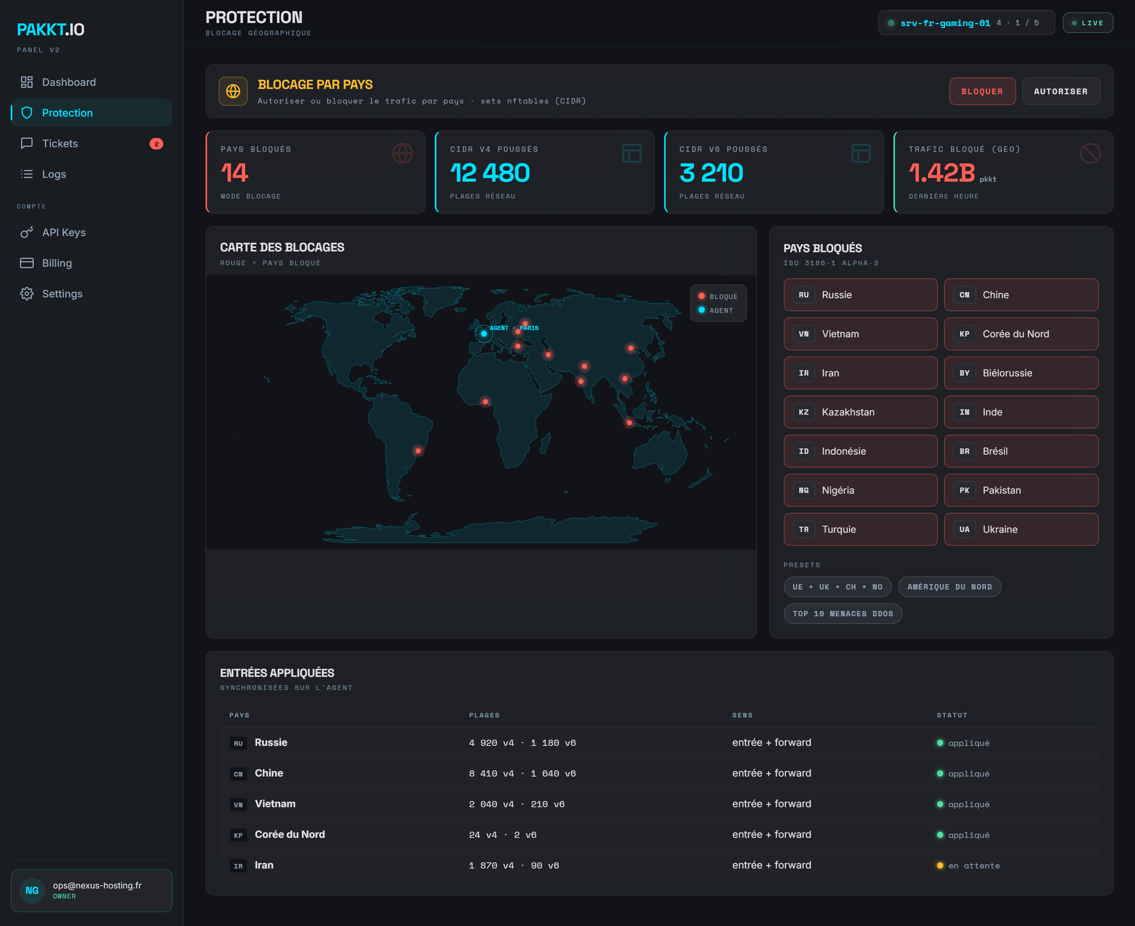This screenshot has width=1135, height=926.
Task: Toggle the Ukraine blocked country chip
Action: pyautogui.click(x=1021, y=529)
